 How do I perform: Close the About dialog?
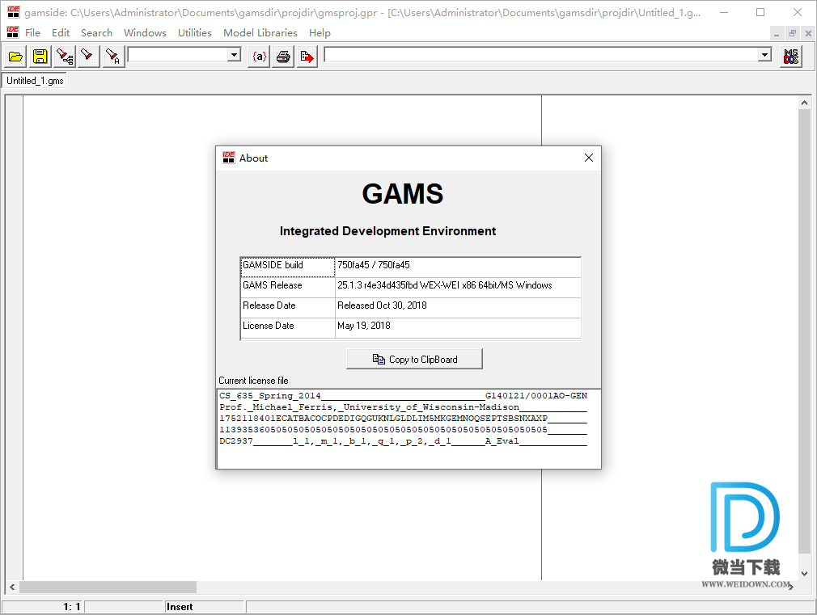pyautogui.click(x=589, y=158)
